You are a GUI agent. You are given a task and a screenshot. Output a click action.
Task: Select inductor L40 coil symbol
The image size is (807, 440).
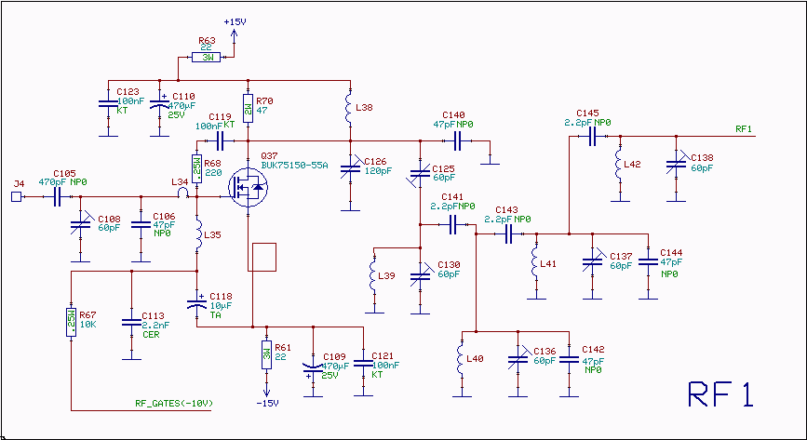(463, 359)
